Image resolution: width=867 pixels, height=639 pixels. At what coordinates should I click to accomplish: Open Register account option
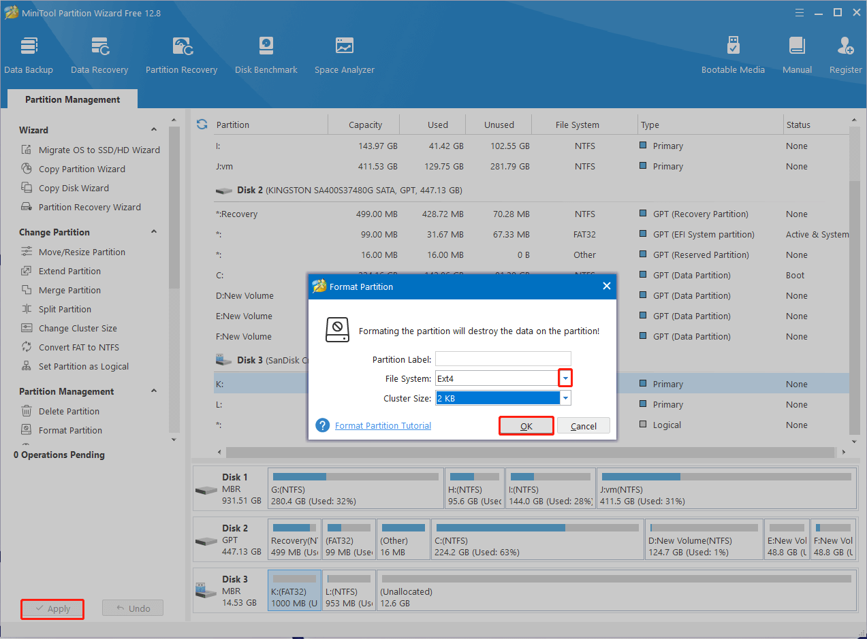845,55
